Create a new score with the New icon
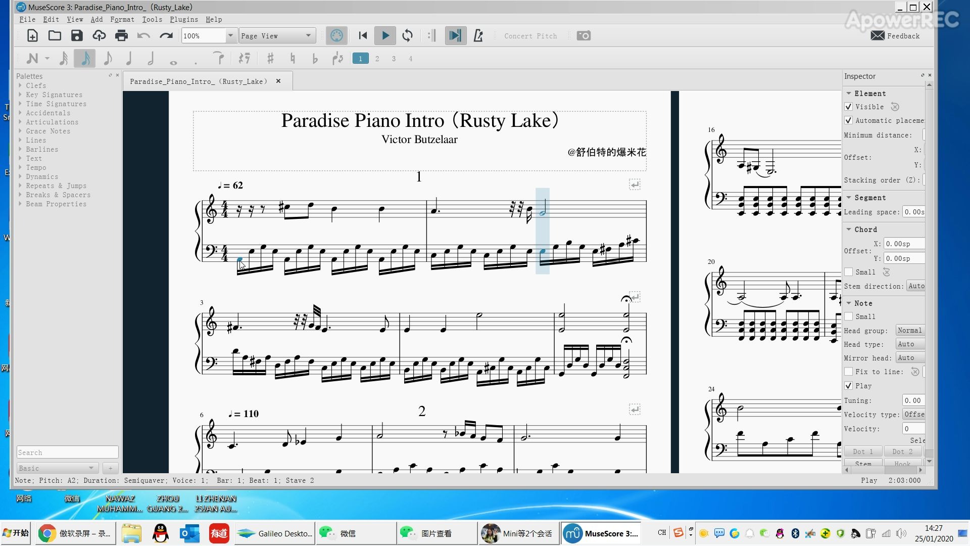The width and height of the screenshot is (970, 546). 32,36
